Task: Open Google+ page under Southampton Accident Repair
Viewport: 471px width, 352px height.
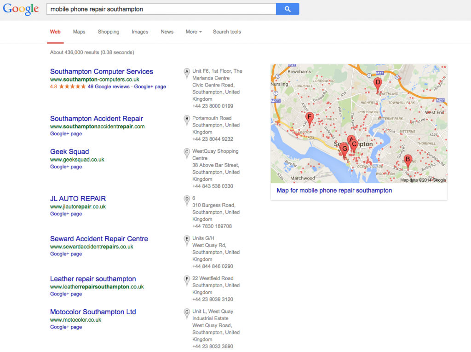Action: (x=66, y=134)
